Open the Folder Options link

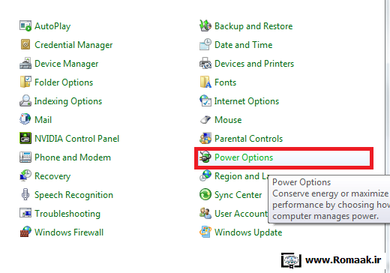64,82
